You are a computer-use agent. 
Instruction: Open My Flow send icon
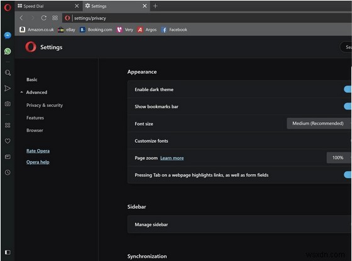coord(8,88)
